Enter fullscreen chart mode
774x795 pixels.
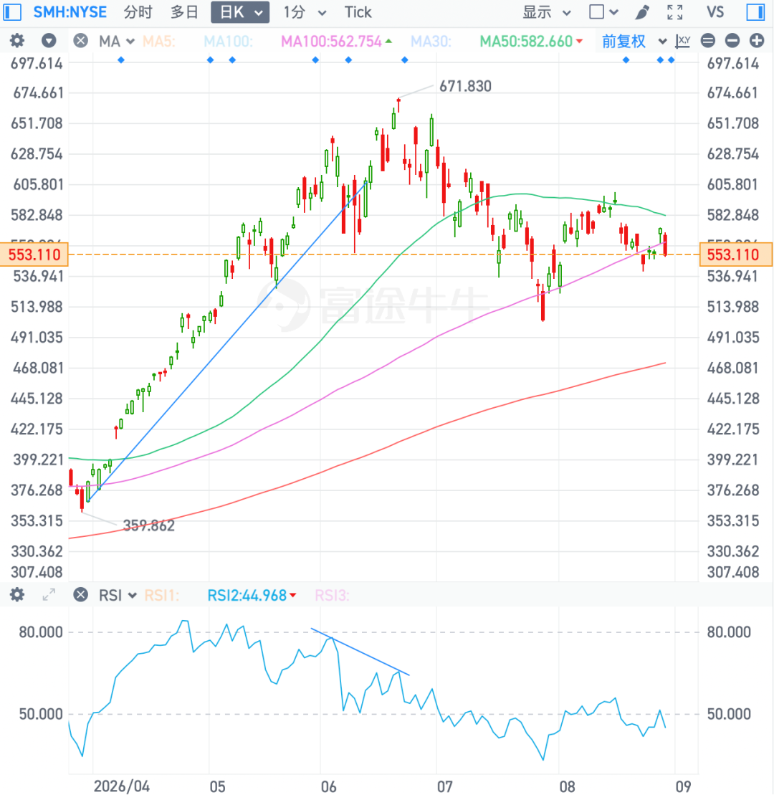pos(674,12)
